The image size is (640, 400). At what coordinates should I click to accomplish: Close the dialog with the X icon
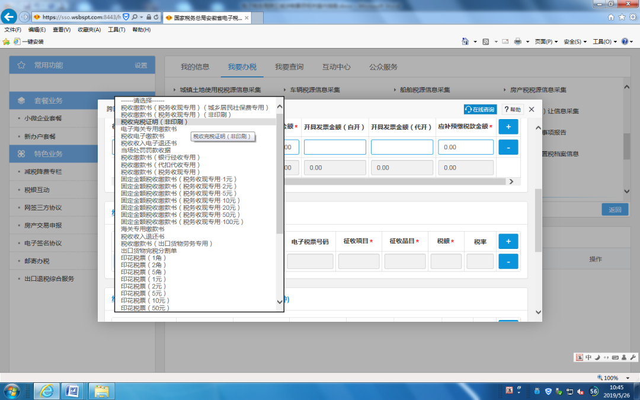tap(532, 109)
